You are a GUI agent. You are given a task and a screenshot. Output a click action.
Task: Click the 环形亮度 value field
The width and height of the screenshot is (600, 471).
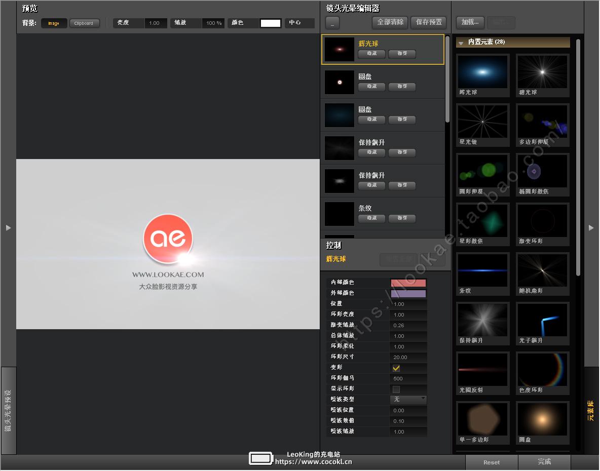pyautogui.click(x=408, y=315)
